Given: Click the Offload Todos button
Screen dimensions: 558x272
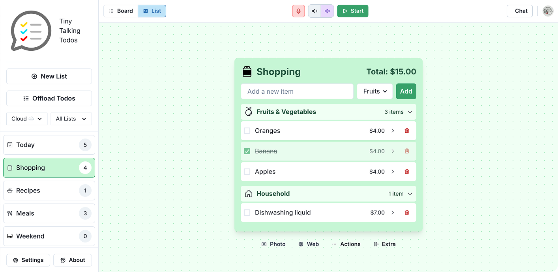Looking at the screenshot, I should (49, 98).
